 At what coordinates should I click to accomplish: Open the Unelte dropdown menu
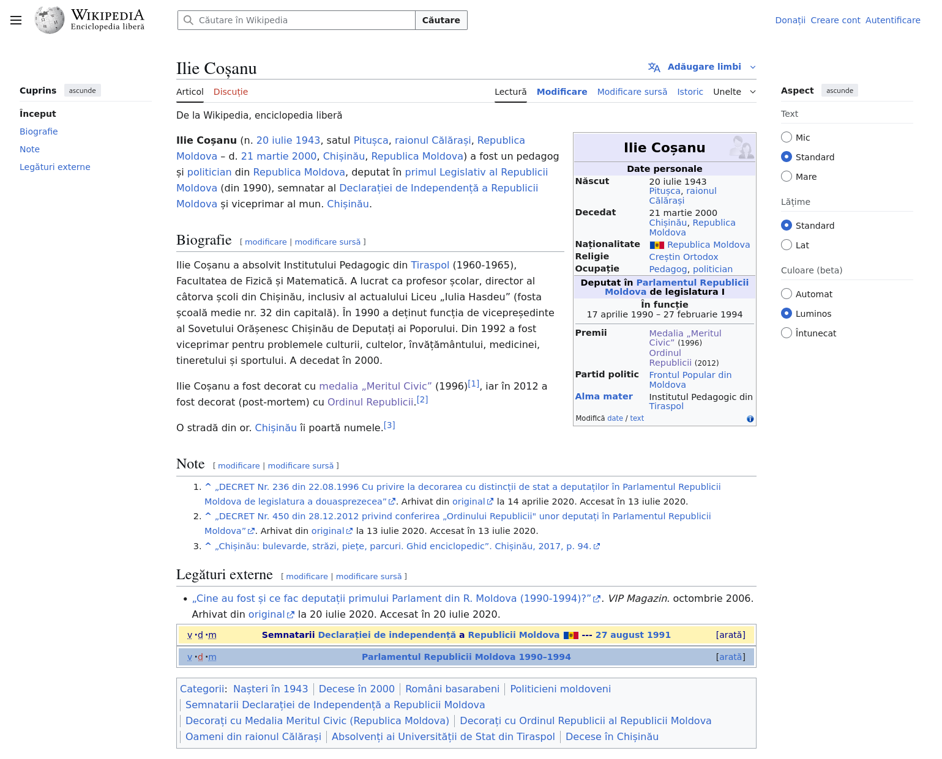[x=735, y=92]
